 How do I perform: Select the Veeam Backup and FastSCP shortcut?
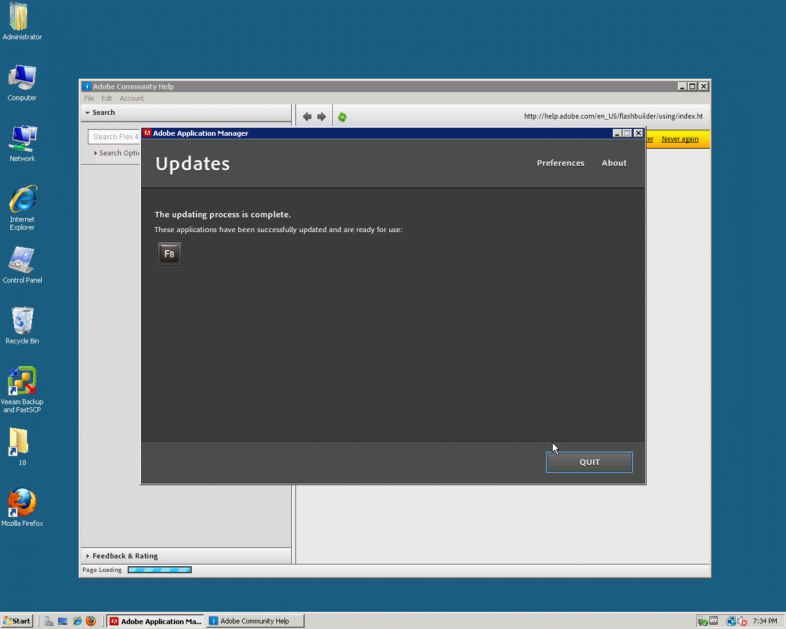(x=22, y=390)
